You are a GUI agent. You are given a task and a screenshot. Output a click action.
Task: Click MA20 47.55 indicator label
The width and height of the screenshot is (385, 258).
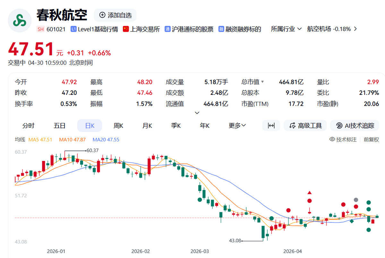[x=106, y=139]
